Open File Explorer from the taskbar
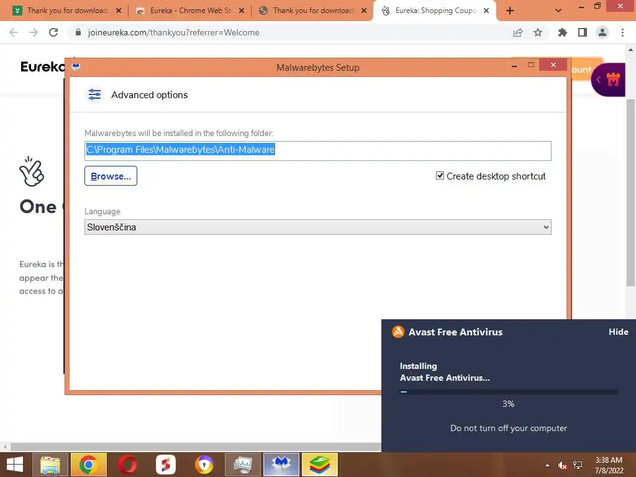Image resolution: width=636 pixels, height=477 pixels. (x=50, y=465)
